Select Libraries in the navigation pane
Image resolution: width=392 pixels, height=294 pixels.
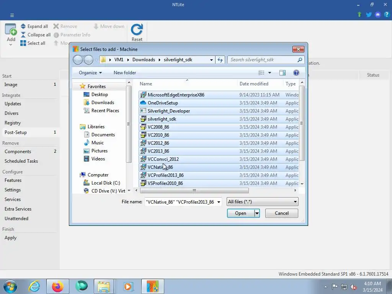(x=96, y=126)
